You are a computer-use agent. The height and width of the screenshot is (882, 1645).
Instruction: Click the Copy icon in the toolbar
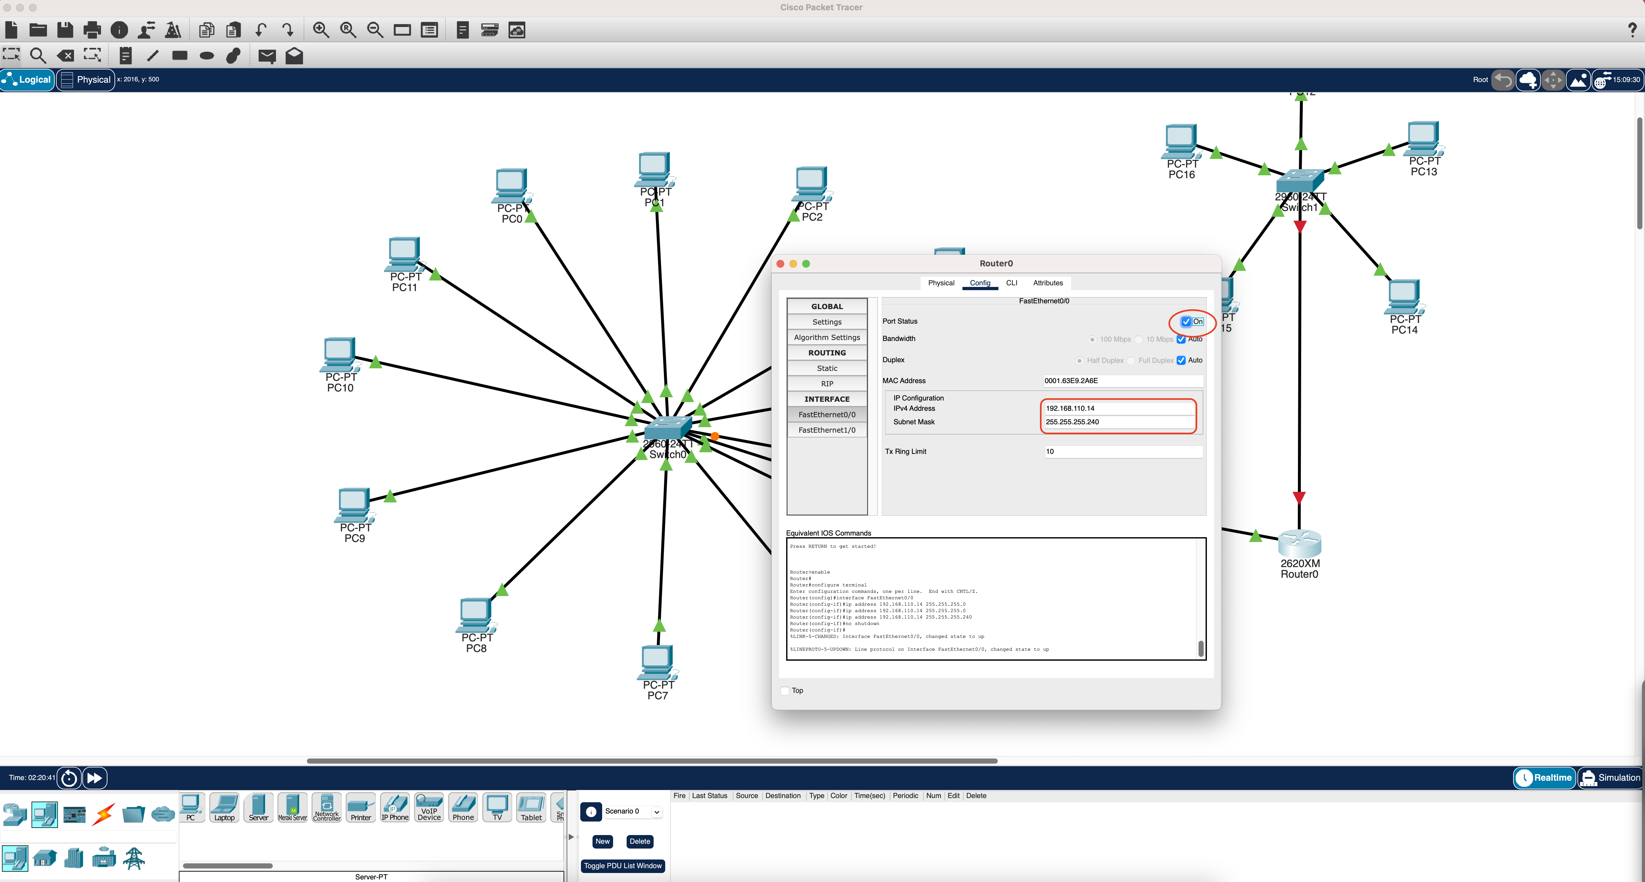[x=206, y=29]
